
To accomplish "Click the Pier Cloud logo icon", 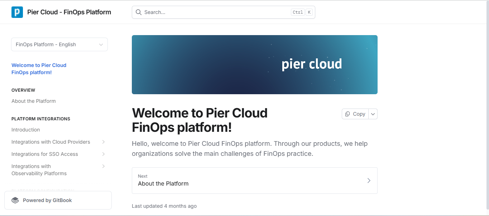I will [17, 12].
